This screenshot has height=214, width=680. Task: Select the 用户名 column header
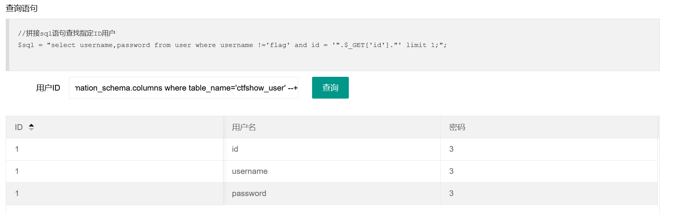click(244, 127)
